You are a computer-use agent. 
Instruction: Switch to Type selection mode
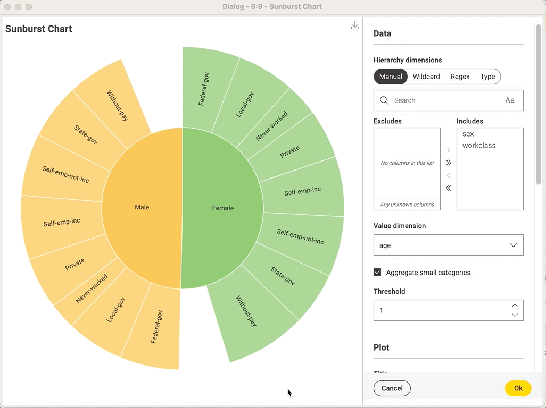(x=487, y=76)
